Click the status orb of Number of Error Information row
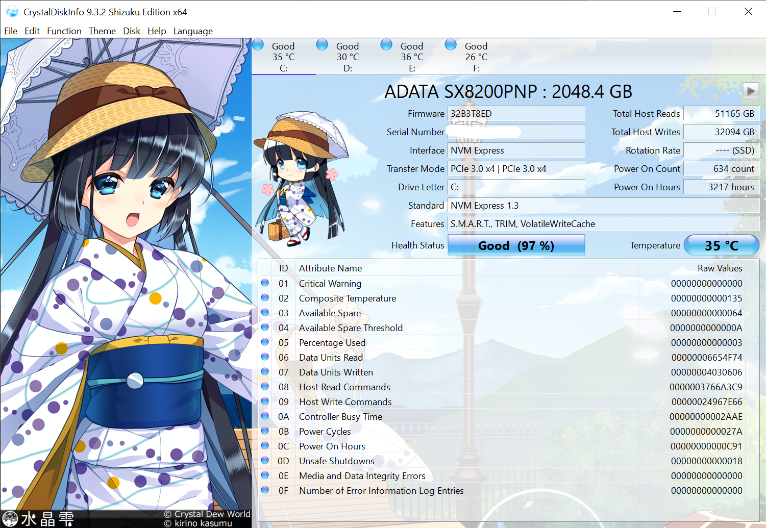 click(265, 490)
